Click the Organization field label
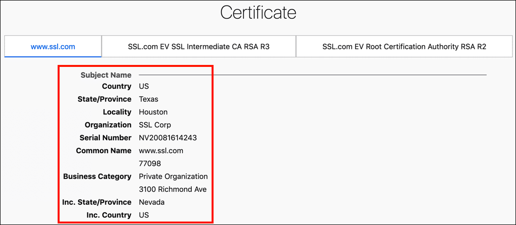 pyautogui.click(x=108, y=125)
